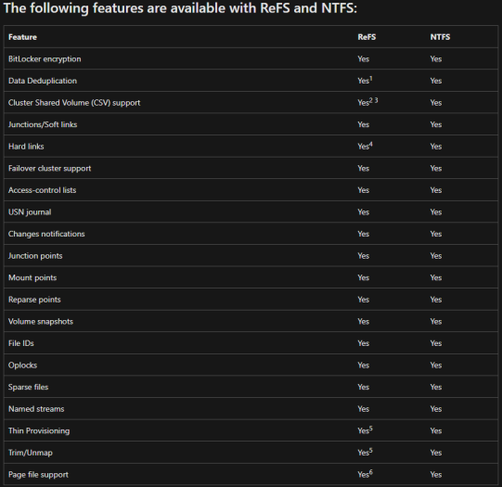This screenshot has height=487, width=502.
Task: Open footnote 3 on Cluster Shared Volume row
Action: click(x=376, y=100)
